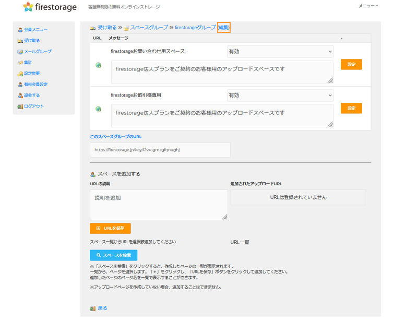Click the message box for お問い合わせ用スペース
Screen dimensions: 406x321
[x=222, y=72]
